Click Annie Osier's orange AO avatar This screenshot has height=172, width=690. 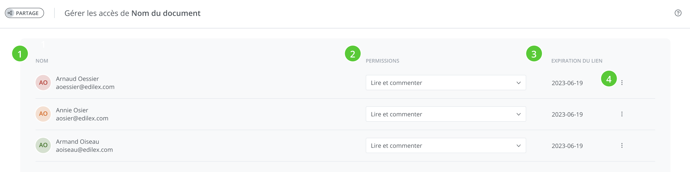[43, 114]
